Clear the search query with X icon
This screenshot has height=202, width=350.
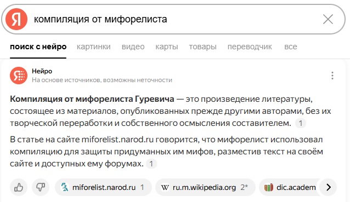pyautogui.click(x=328, y=19)
